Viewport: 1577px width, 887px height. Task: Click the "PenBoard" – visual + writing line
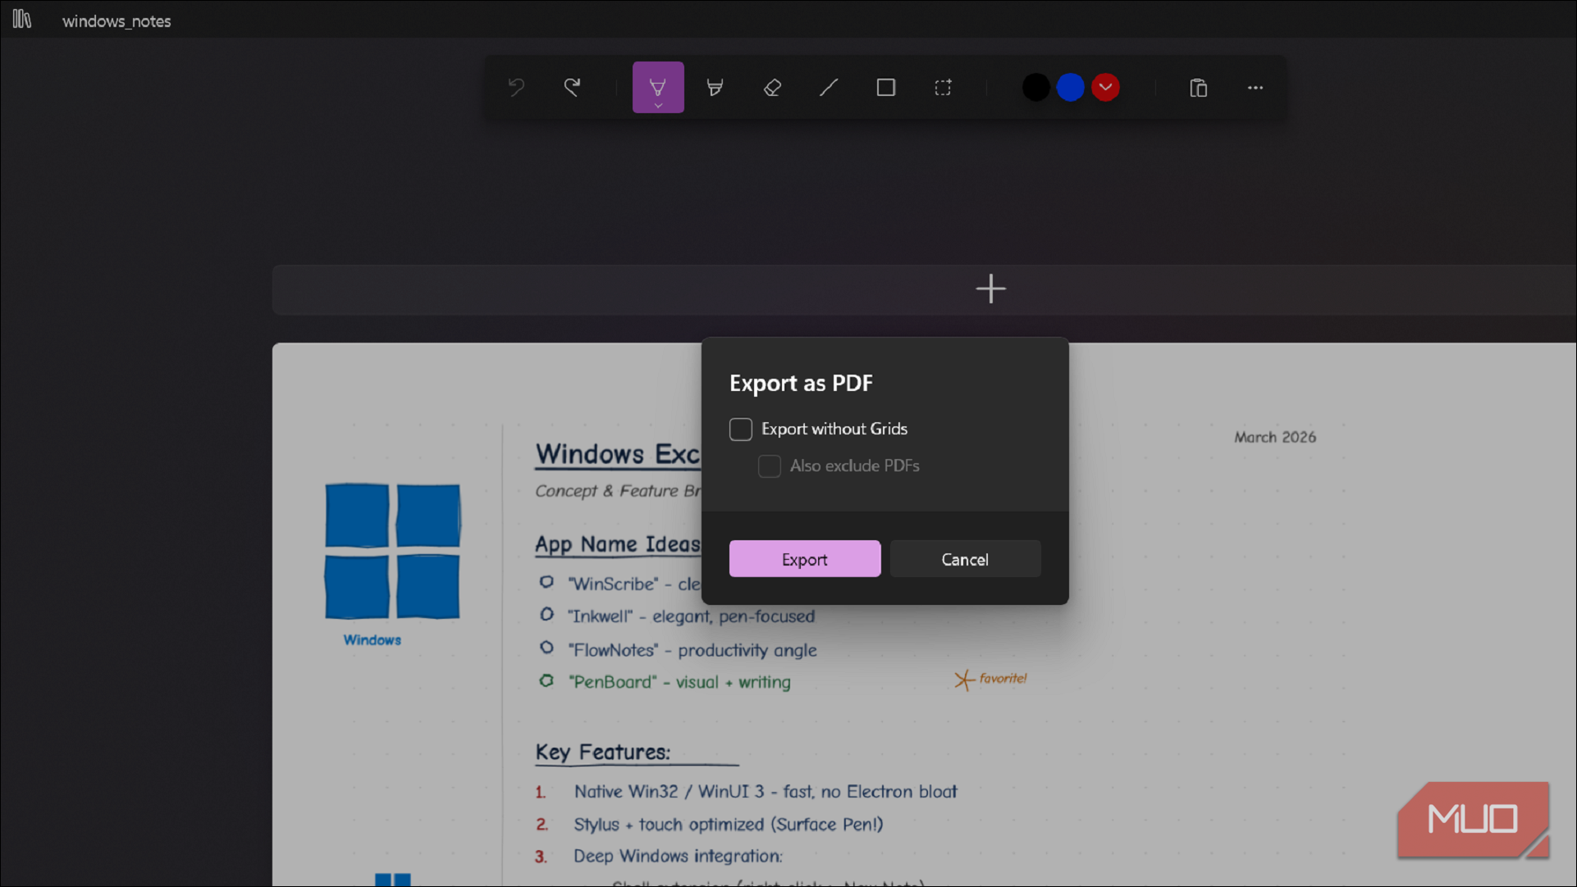(679, 682)
